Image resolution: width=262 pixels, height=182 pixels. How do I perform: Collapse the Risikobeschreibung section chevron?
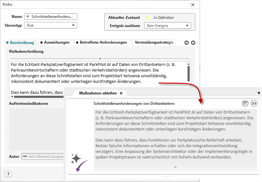(100, 58)
